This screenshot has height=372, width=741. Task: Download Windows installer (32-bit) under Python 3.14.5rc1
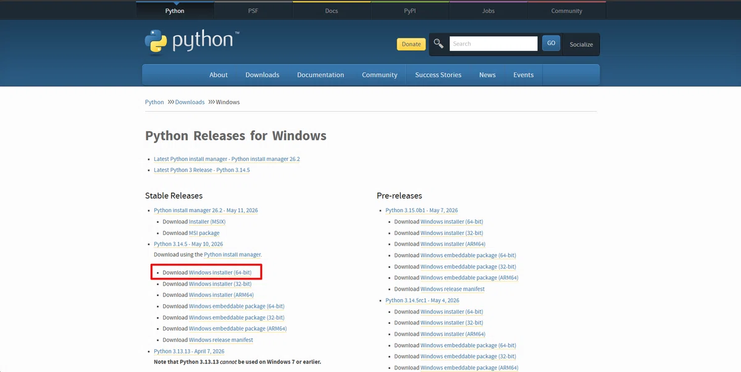pyautogui.click(x=452, y=323)
